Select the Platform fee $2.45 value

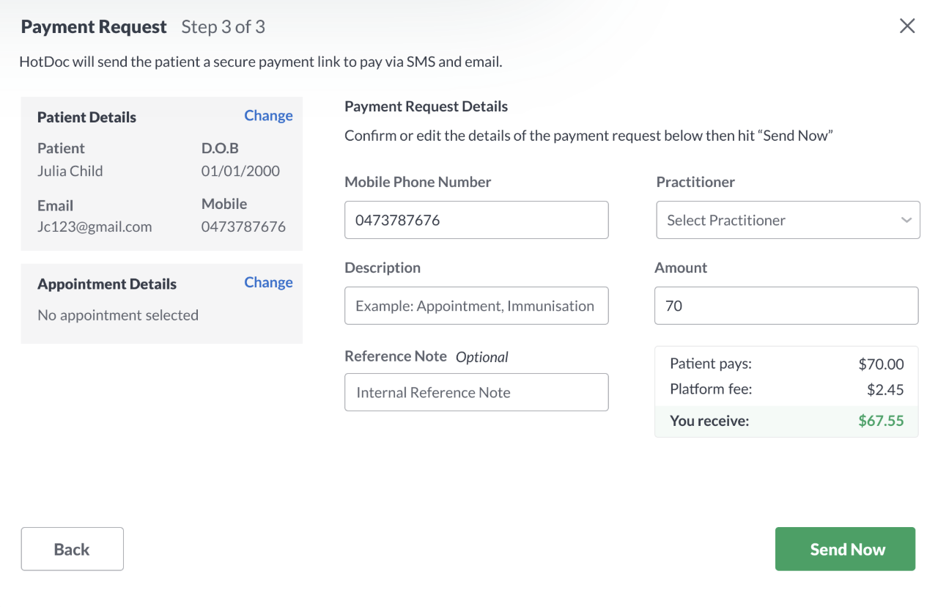[885, 389]
